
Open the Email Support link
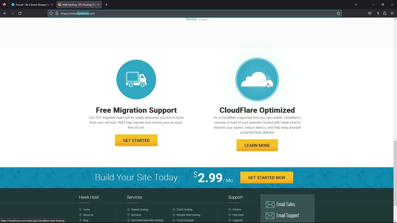[288, 215]
